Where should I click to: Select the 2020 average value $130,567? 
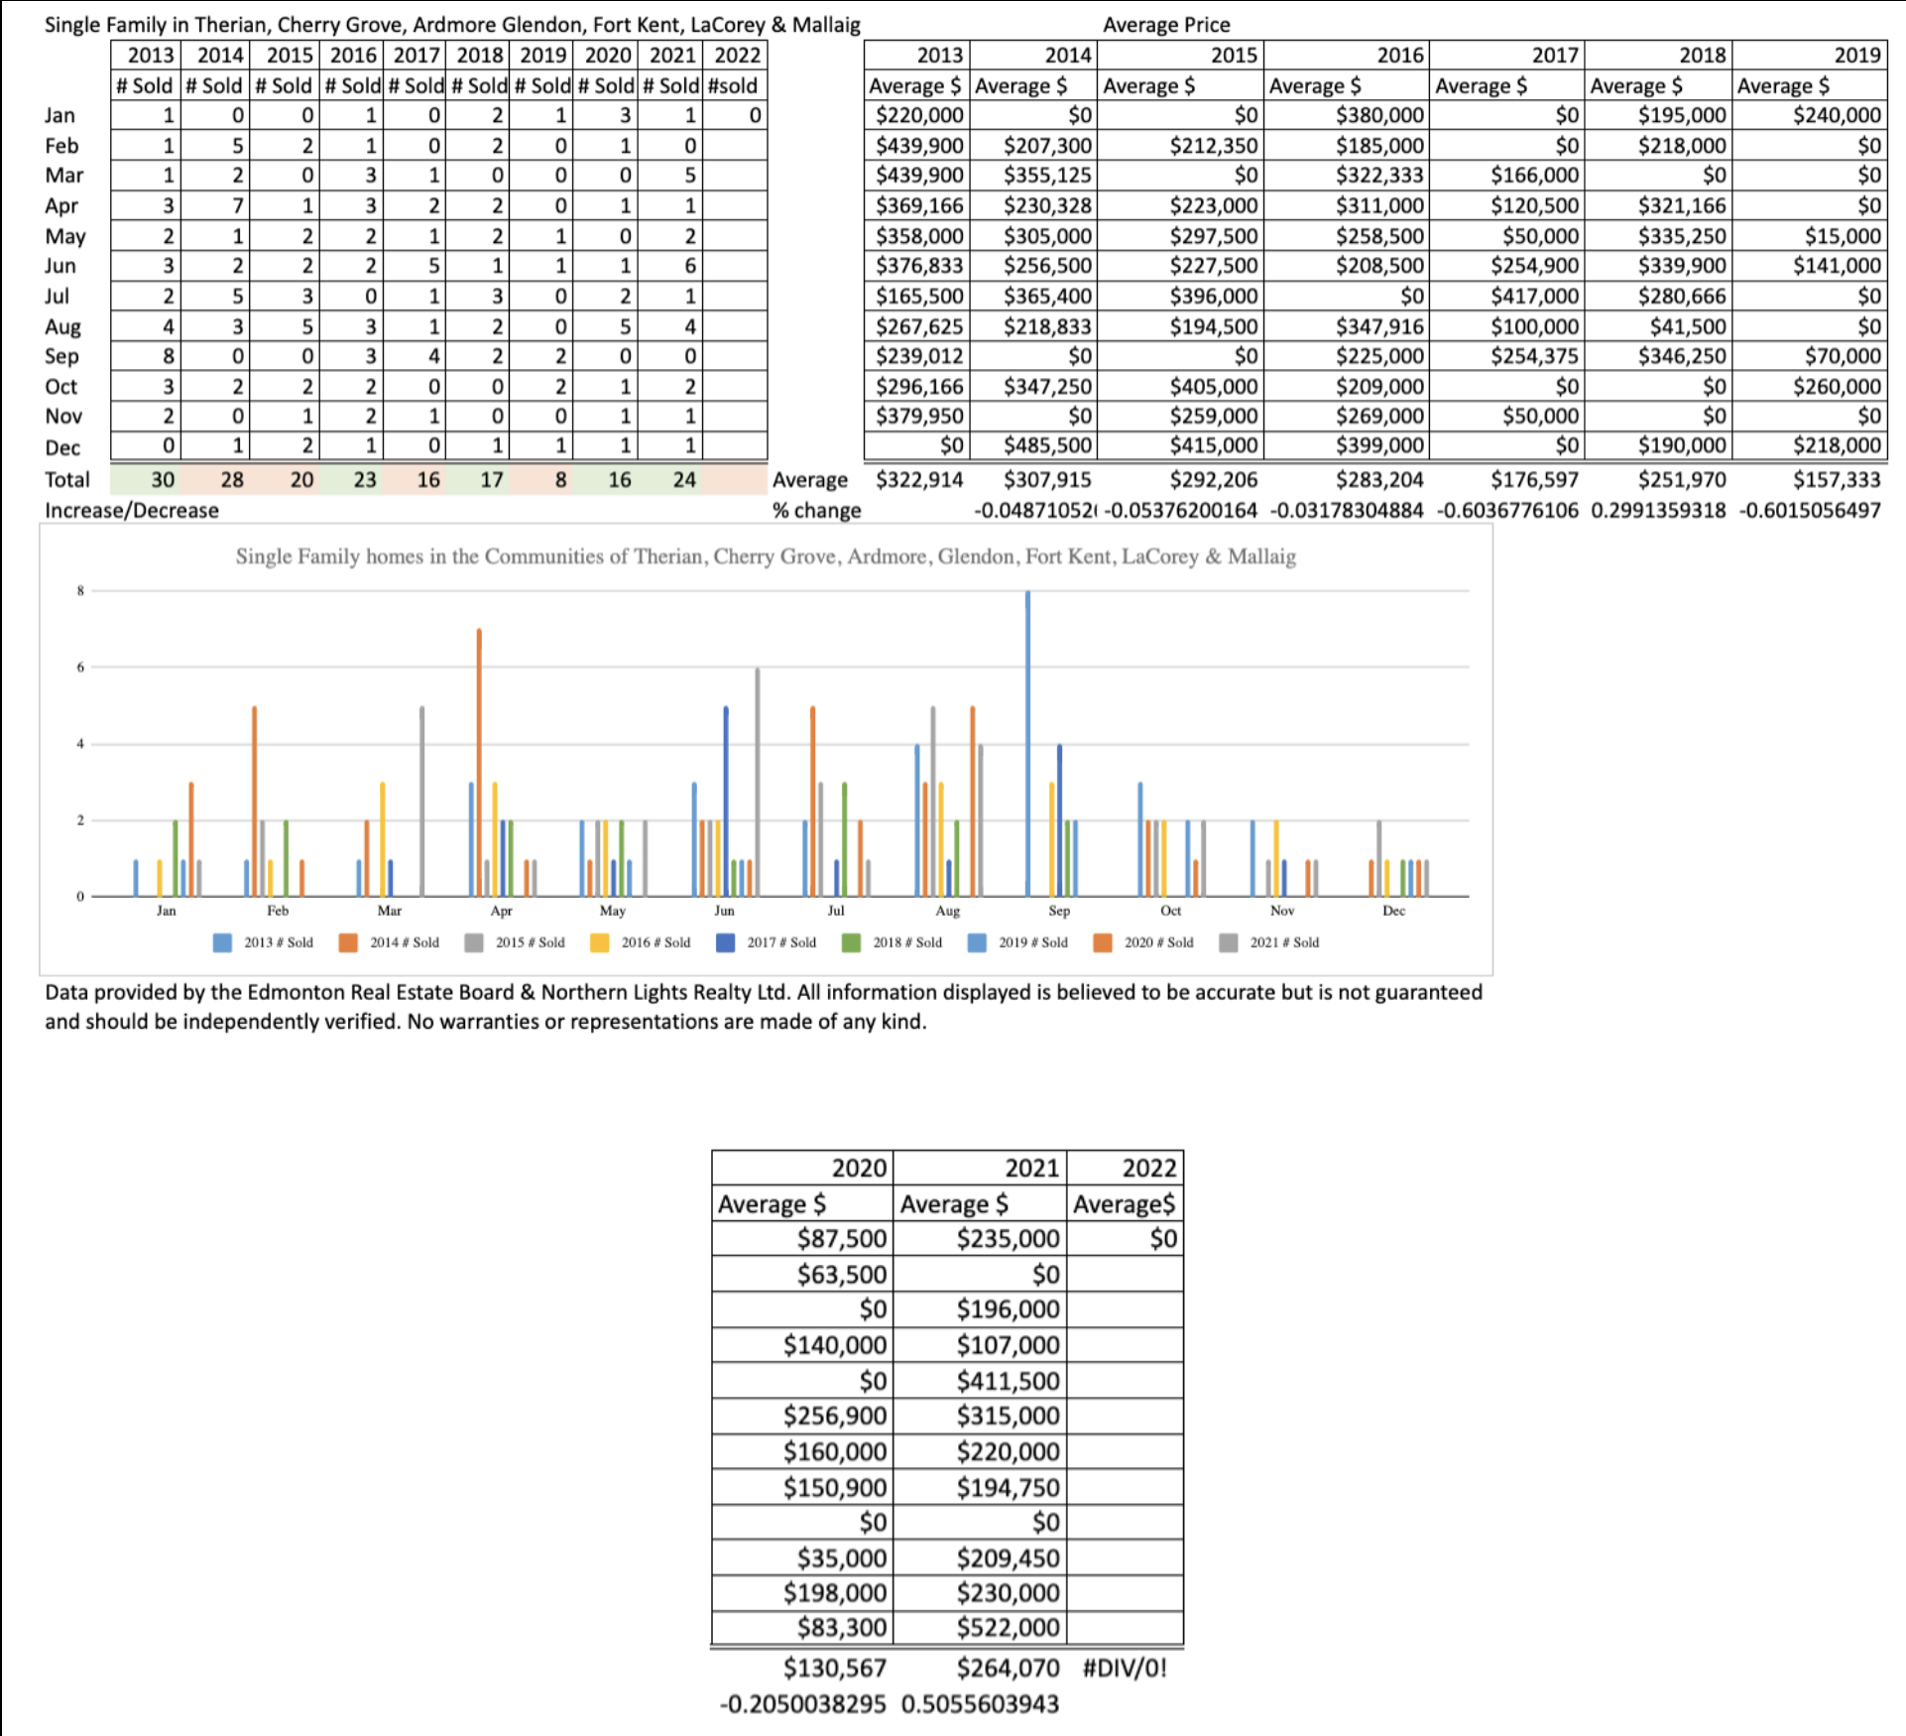[x=835, y=1669]
